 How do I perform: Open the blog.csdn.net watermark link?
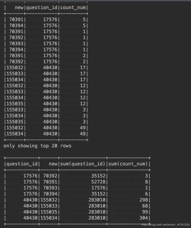point(165,225)
